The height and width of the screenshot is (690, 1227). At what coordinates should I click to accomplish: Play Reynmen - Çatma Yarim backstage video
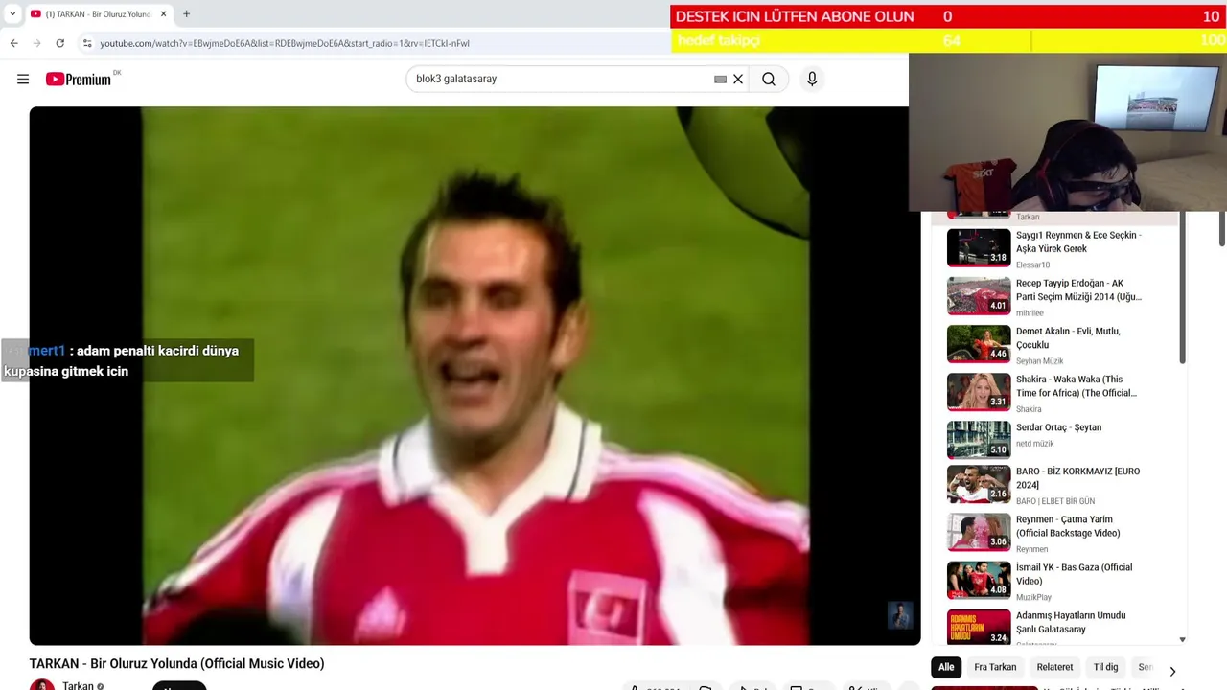tap(1068, 526)
